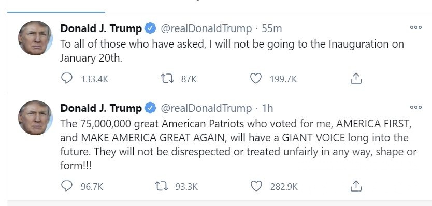Reply to the 75,000,000 Patriots tweet
The height and width of the screenshot is (206, 432).
(x=67, y=186)
